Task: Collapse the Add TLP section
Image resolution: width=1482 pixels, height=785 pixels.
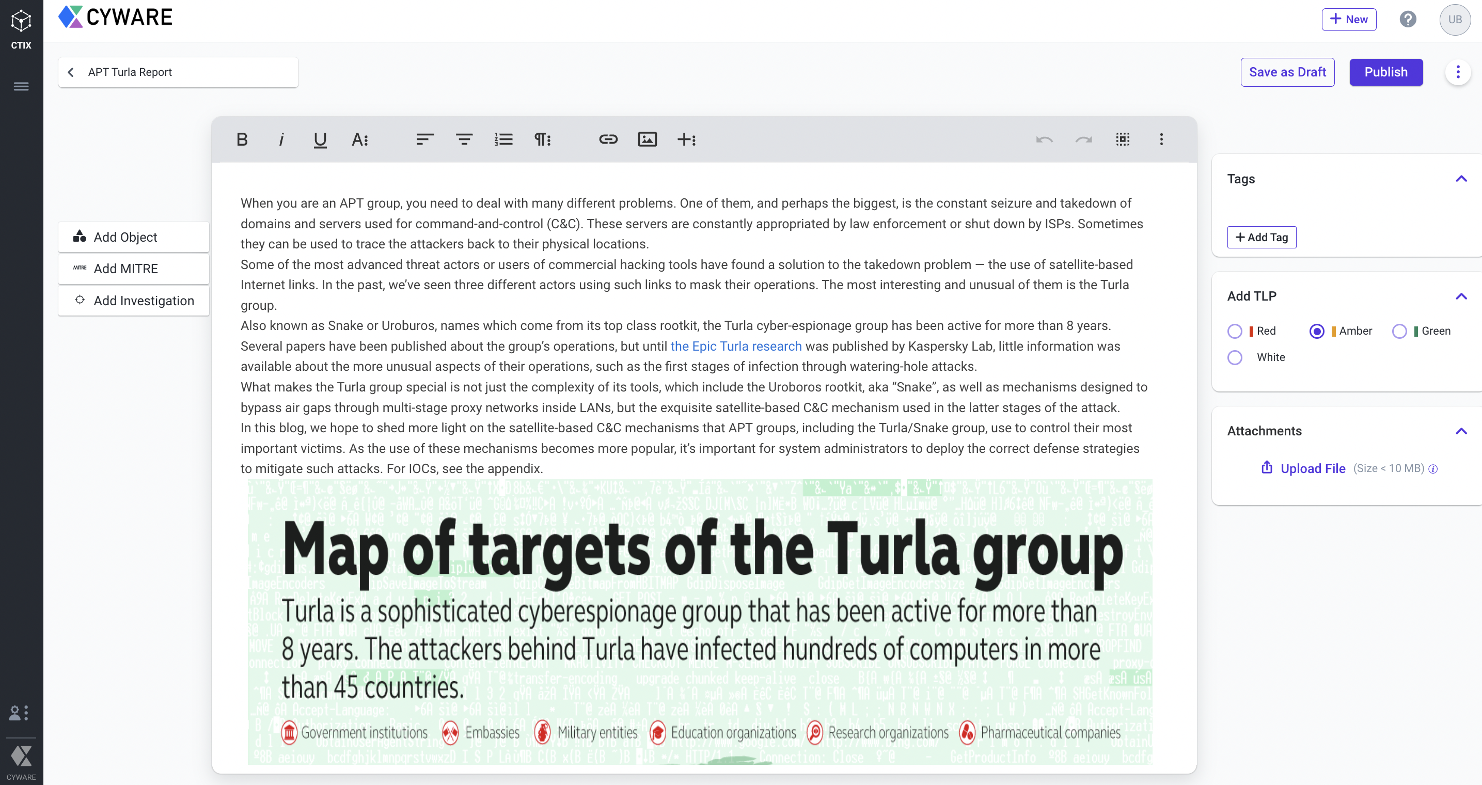Action: [1461, 296]
